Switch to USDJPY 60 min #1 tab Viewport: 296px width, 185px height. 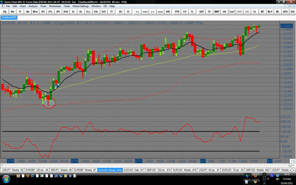pos(209,170)
